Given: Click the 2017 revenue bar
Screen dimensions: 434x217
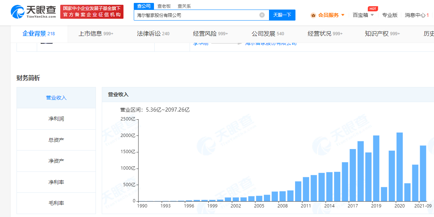Looking at the screenshot, I should click(353, 175).
